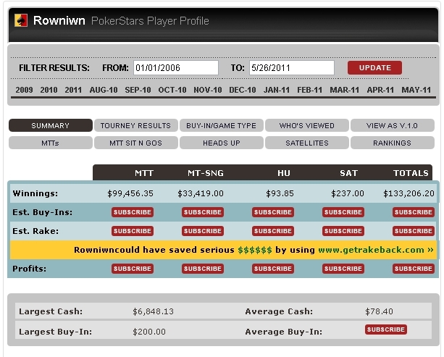Click total winnings value $133,206.20
This screenshot has width=444, height=357.
click(409, 193)
